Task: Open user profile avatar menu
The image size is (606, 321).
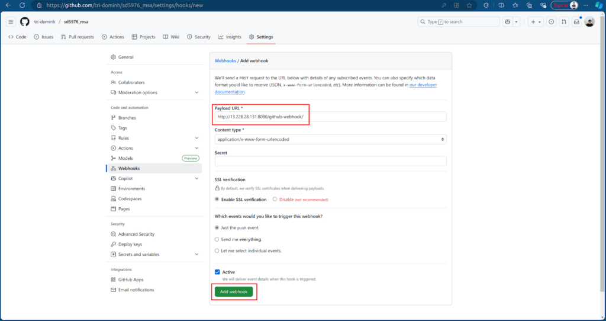Action: [589, 22]
